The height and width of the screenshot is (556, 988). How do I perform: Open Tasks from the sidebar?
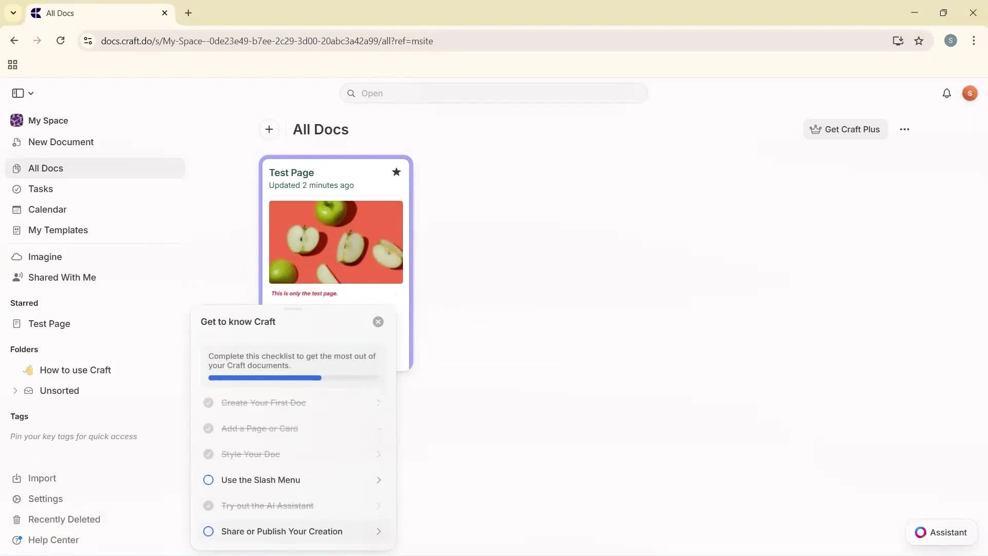(40, 189)
